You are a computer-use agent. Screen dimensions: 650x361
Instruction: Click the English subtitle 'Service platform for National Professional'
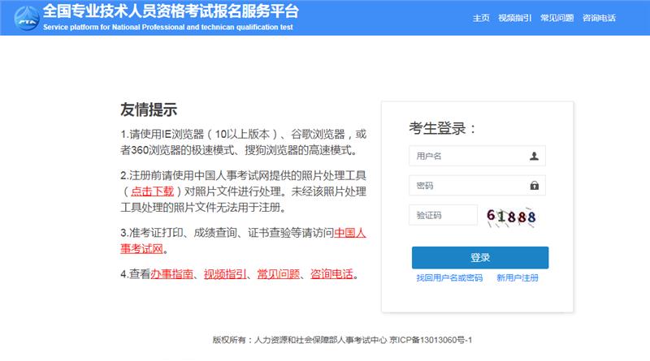point(114,28)
